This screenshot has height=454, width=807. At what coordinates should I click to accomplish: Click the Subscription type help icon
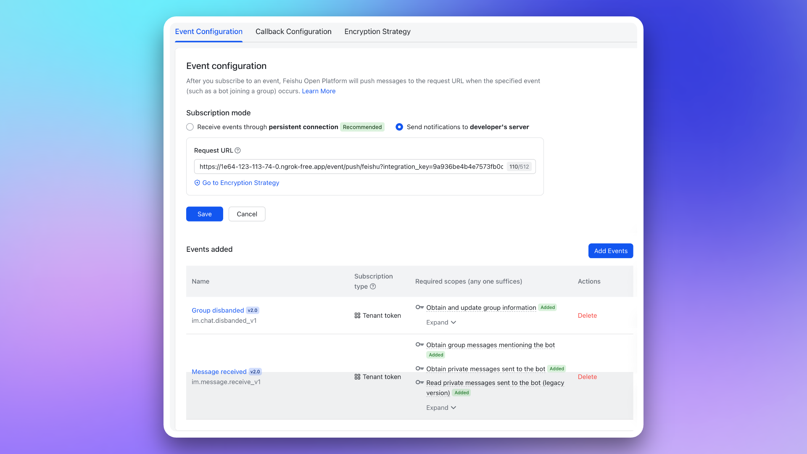pos(373,287)
